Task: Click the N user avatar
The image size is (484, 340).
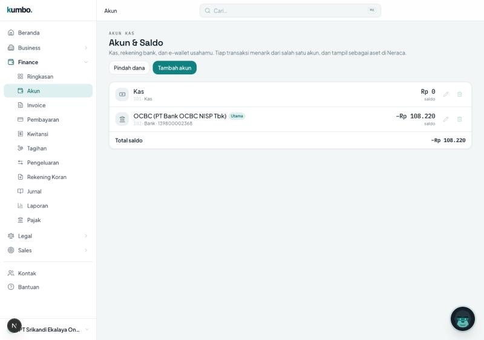Action: click(x=14, y=326)
